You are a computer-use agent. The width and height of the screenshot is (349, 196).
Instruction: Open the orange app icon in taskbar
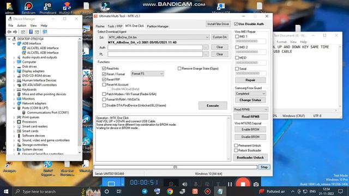point(195,191)
